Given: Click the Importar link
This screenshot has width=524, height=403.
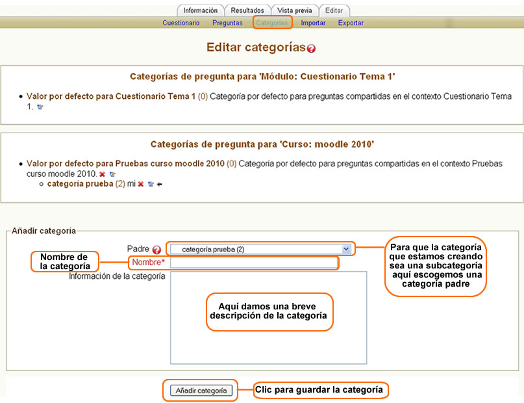Looking at the screenshot, I should [313, 23].
